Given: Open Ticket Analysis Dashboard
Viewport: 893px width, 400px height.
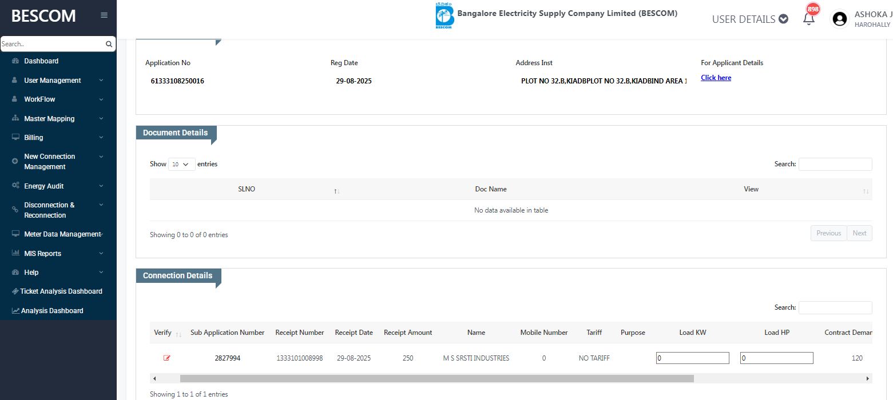Looking at the screenshot, I should click(61, 291).
